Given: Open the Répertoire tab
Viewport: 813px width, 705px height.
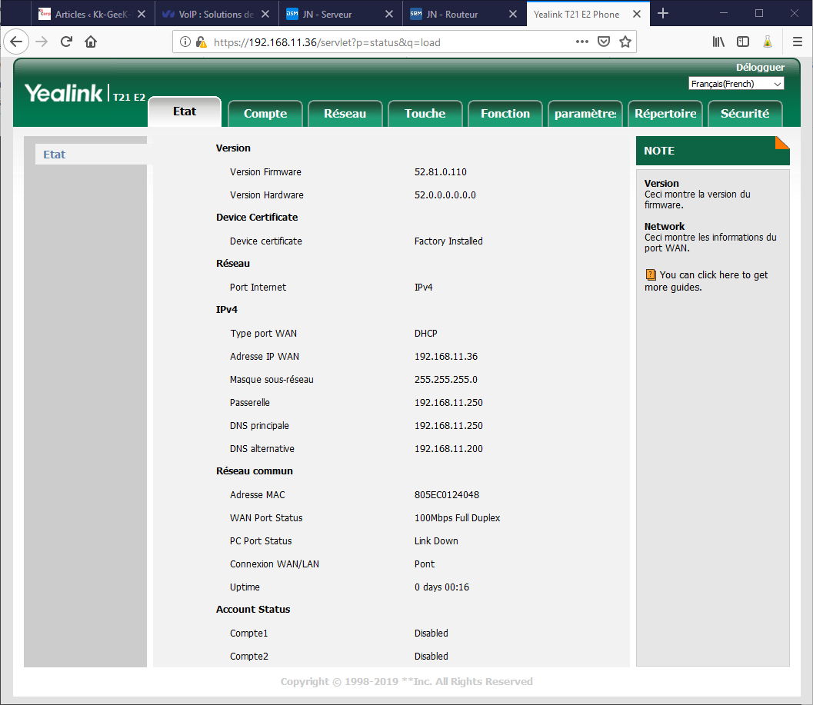Looking at the screenshot, I should (665, 114).
